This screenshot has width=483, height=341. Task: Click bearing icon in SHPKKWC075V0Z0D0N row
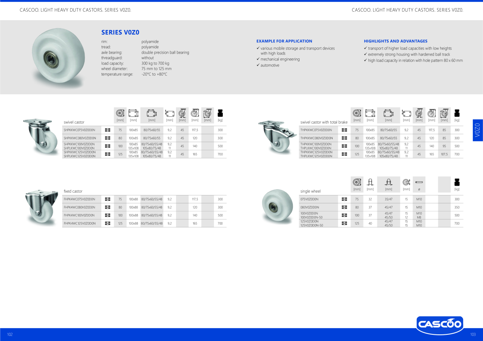pos(108,130)
